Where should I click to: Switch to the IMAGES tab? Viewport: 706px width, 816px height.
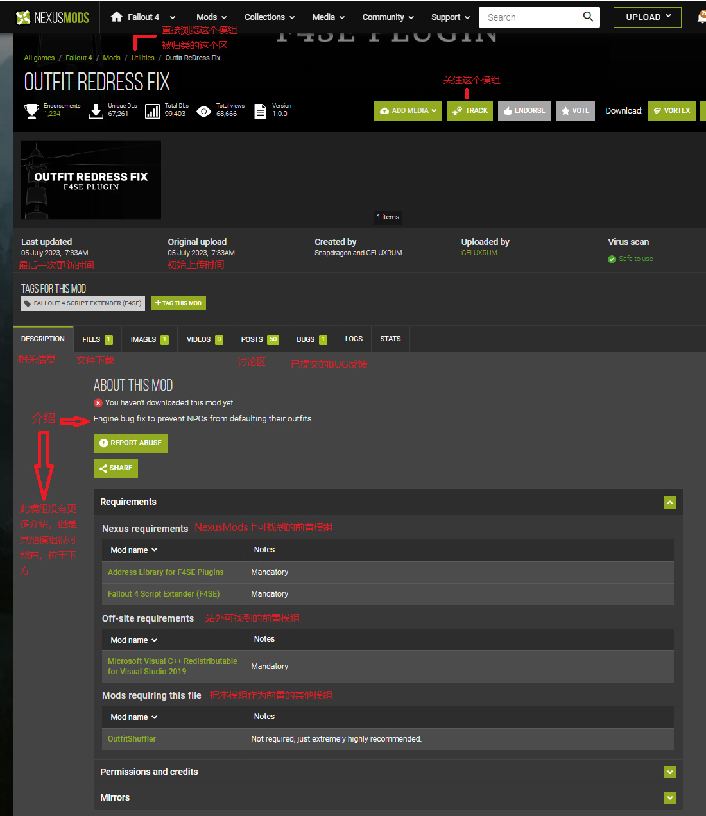[x=149, y=339]
